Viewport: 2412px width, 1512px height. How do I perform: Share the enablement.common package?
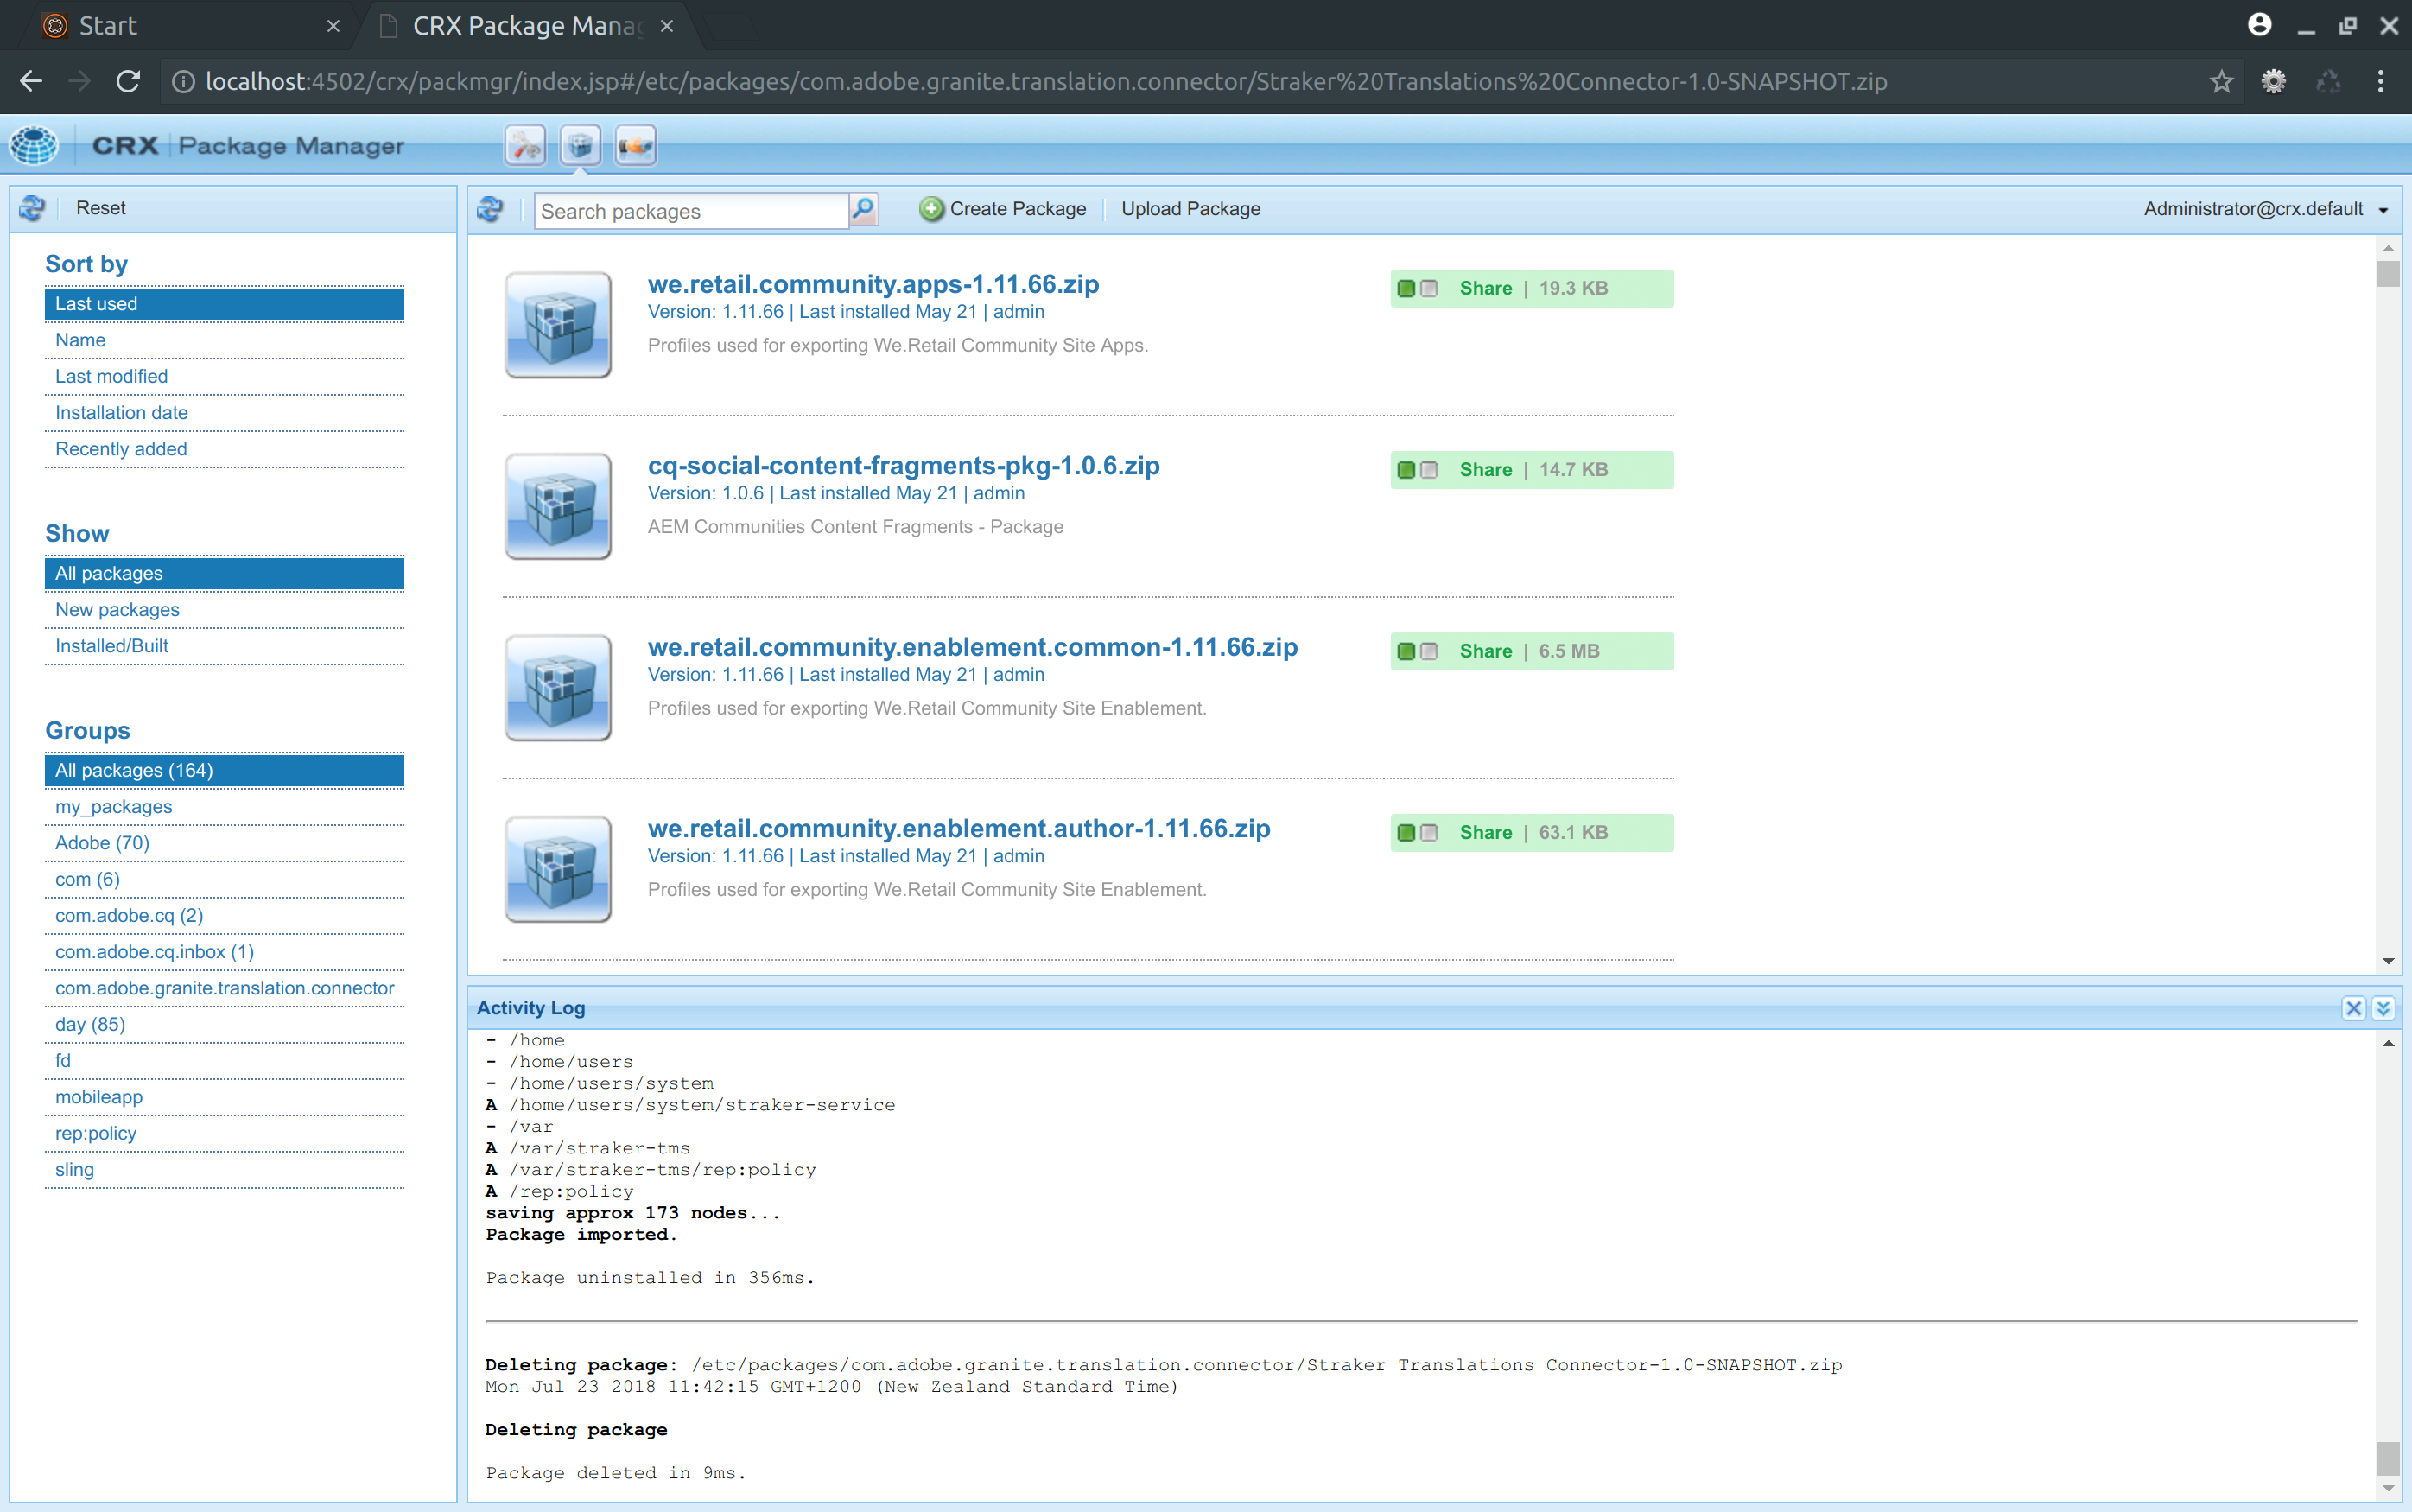click(x=1485, y=651)
